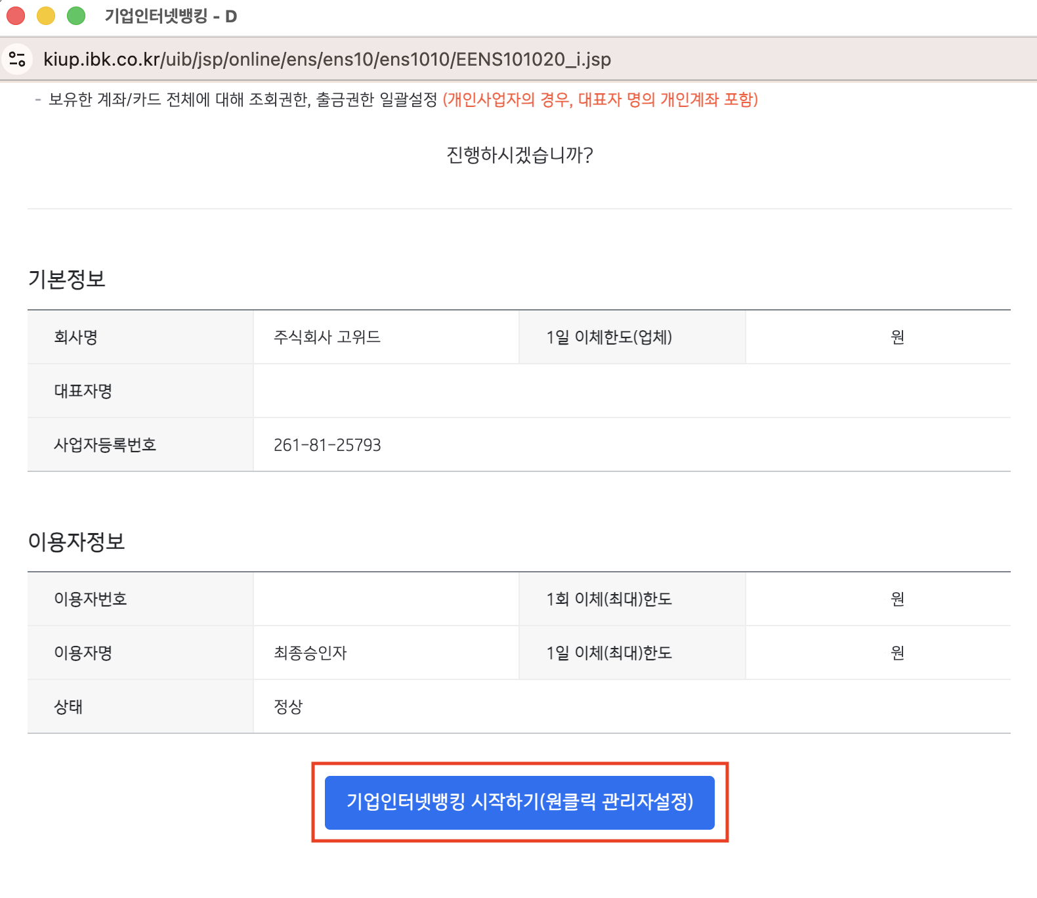Screen dimensions: 1037x898
Task: Select the company name 주식회사 고위드
Action: 327,337
